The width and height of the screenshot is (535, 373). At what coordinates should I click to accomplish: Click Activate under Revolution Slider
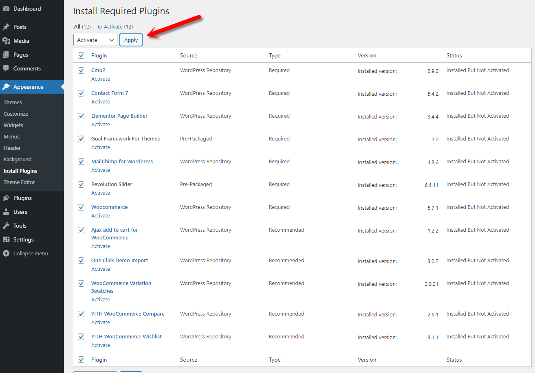pyautogui.click(x=101, y=193)
